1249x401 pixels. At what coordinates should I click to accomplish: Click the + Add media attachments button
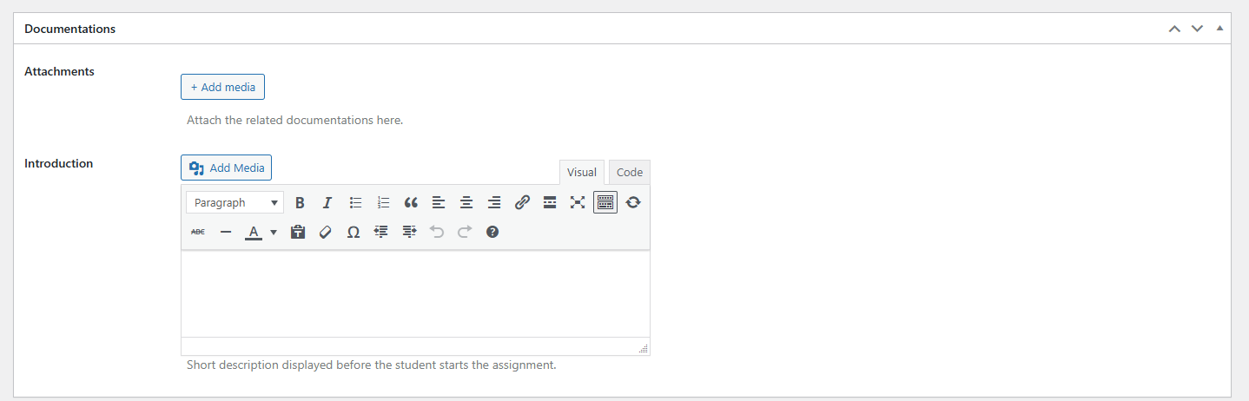[x=222, y=87]
